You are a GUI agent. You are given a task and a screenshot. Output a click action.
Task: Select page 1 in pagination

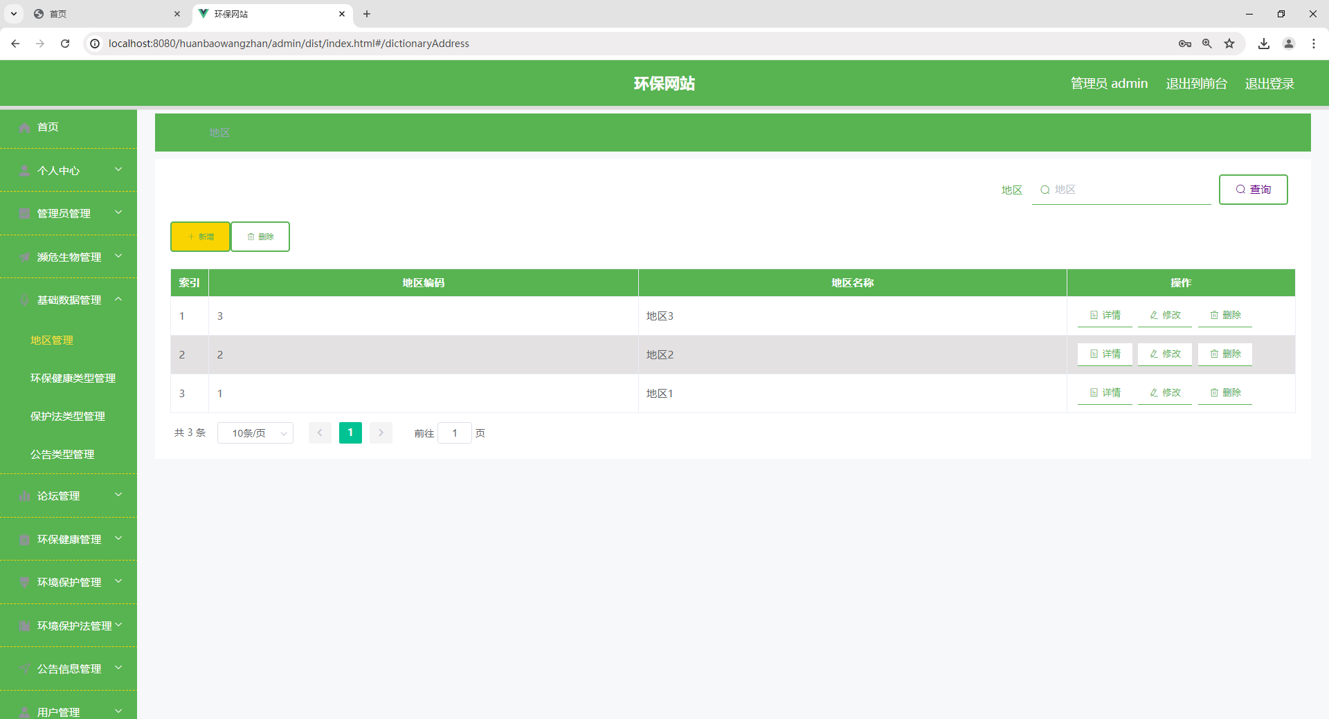[350, 433]
